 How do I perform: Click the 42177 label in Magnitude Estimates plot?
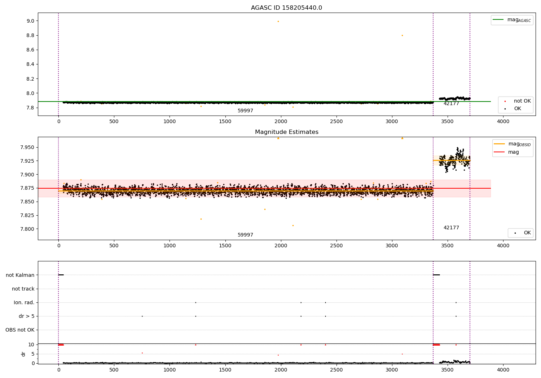pos(451,228)
